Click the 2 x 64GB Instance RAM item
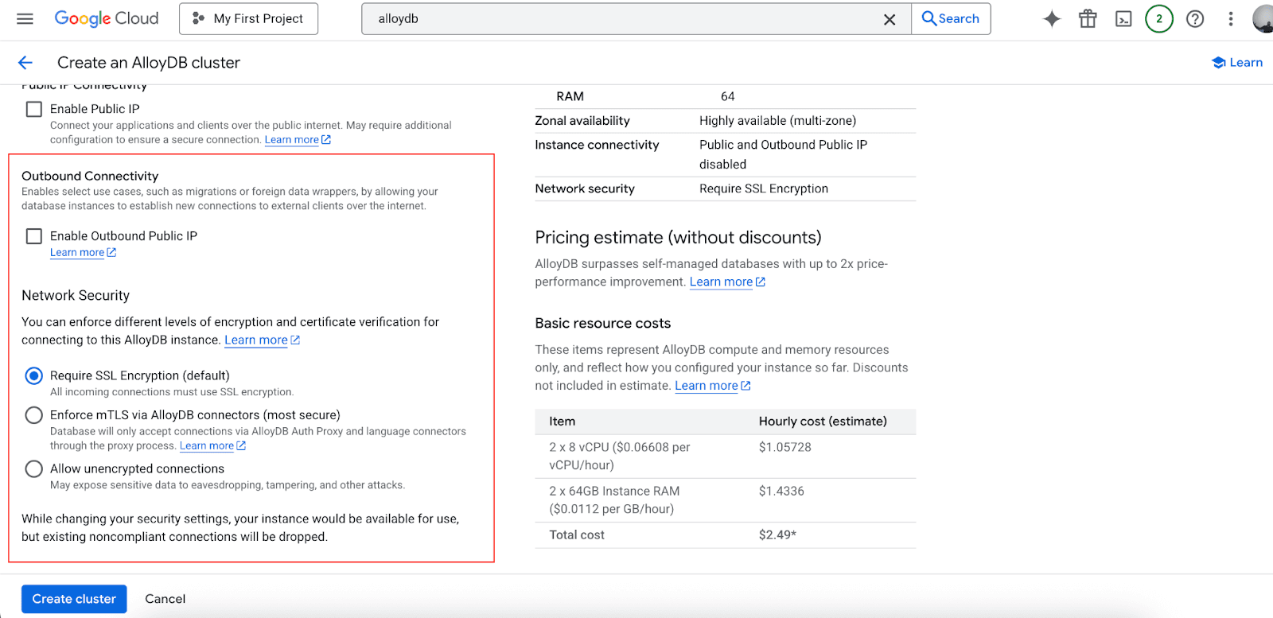Viewport: 1273px width, 618px height. [x=614, y=500]
